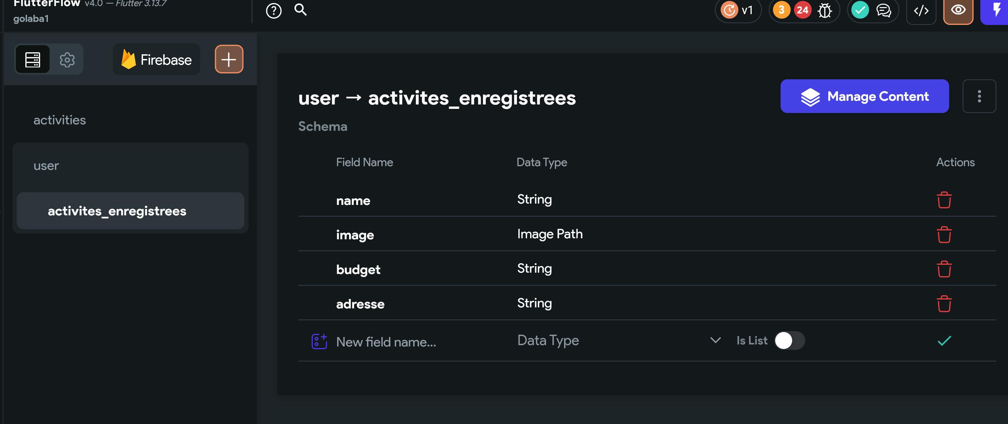Remove the adresse field via trash icon

(944, 304)
